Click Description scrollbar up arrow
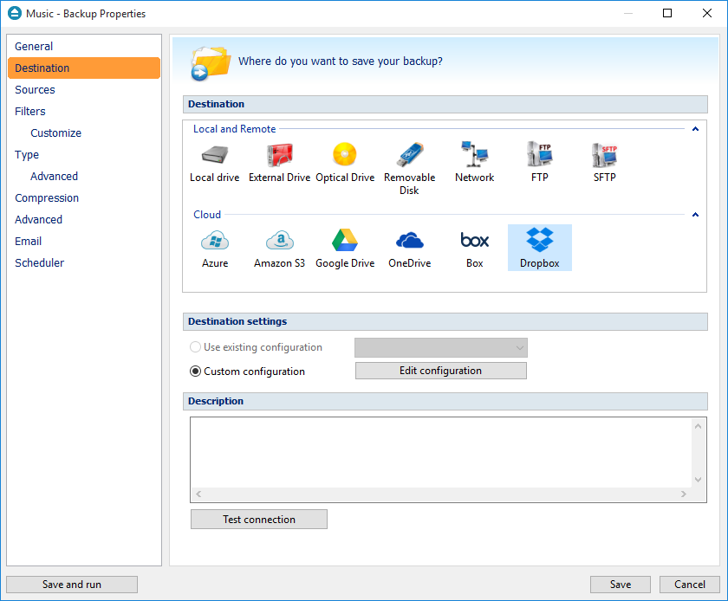 tap(698, 426)
